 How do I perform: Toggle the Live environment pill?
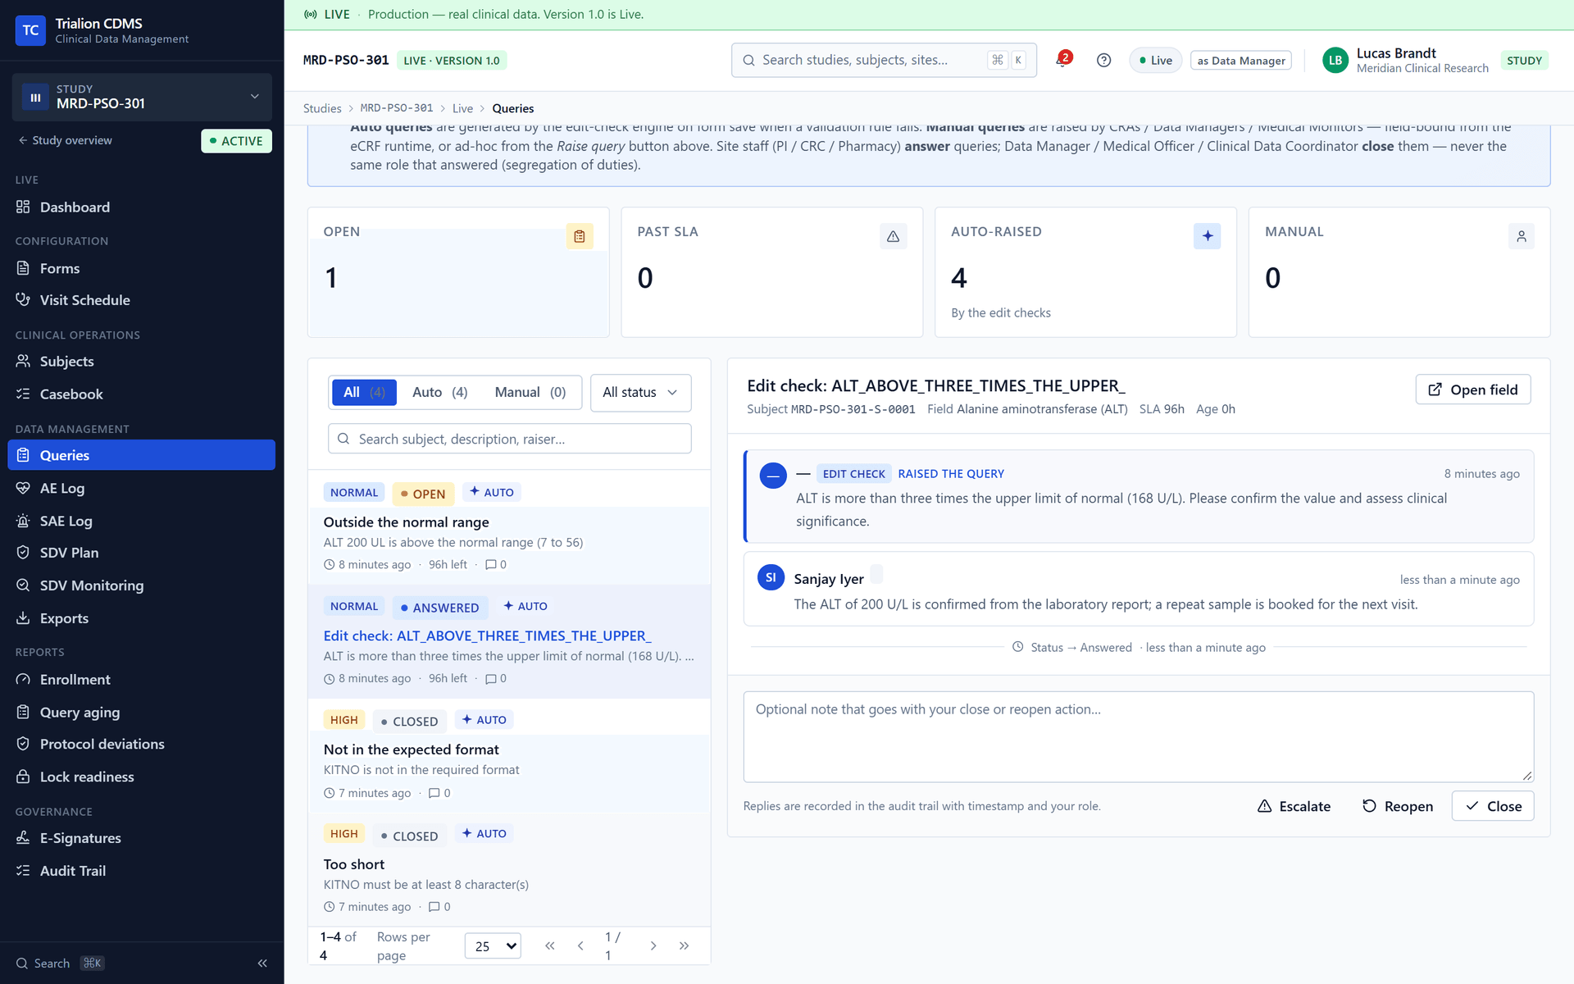pos(1155,60)
